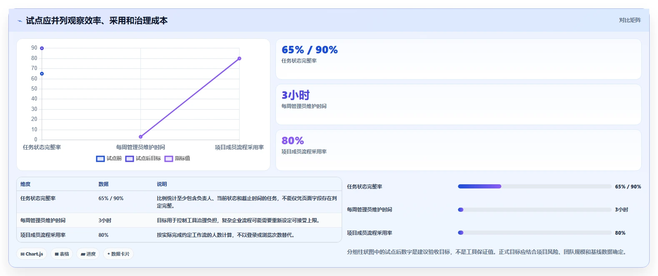Viewport: 658px width, 276px height.
Task: Click the 任务状态完整率 x-axis label
Action: coord(42,147)
